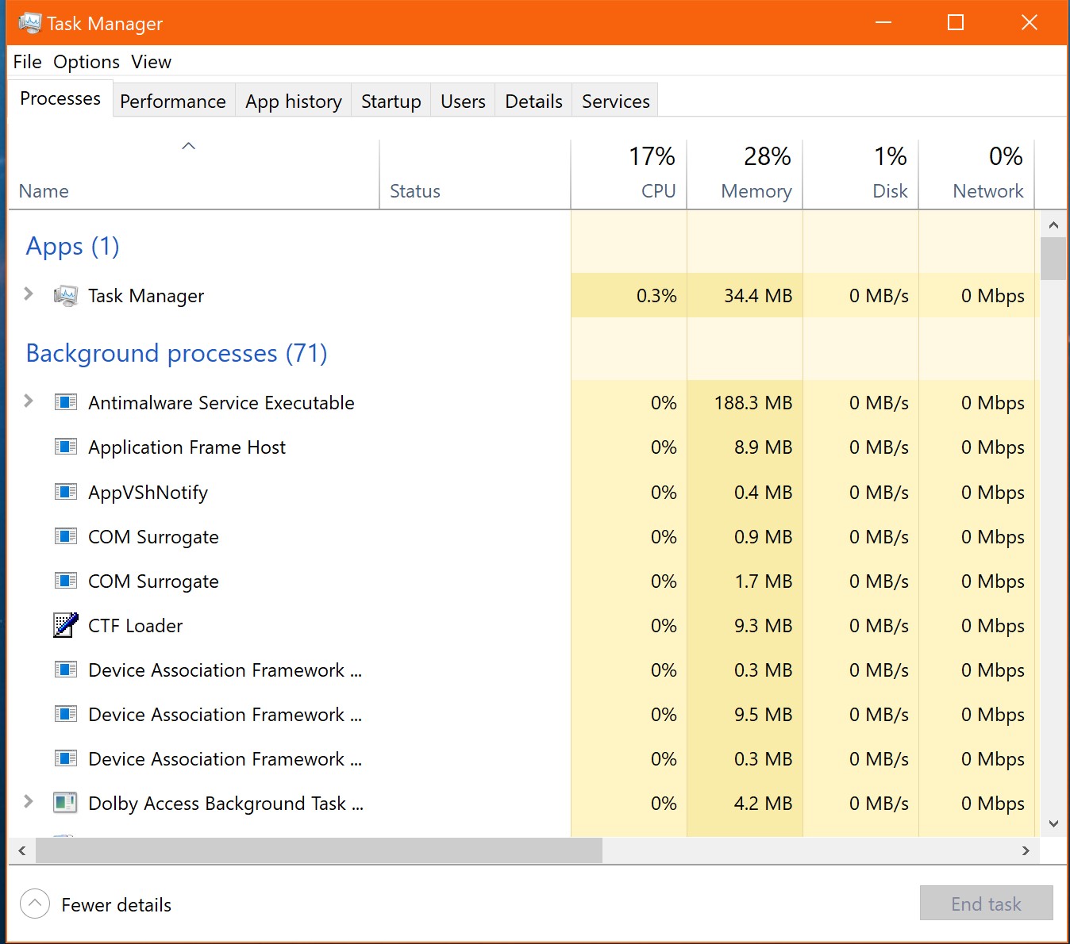Viewport: 1070px width, 944px height.
Task: Click the Application Frame Host icon
Action: coord(65,447)
